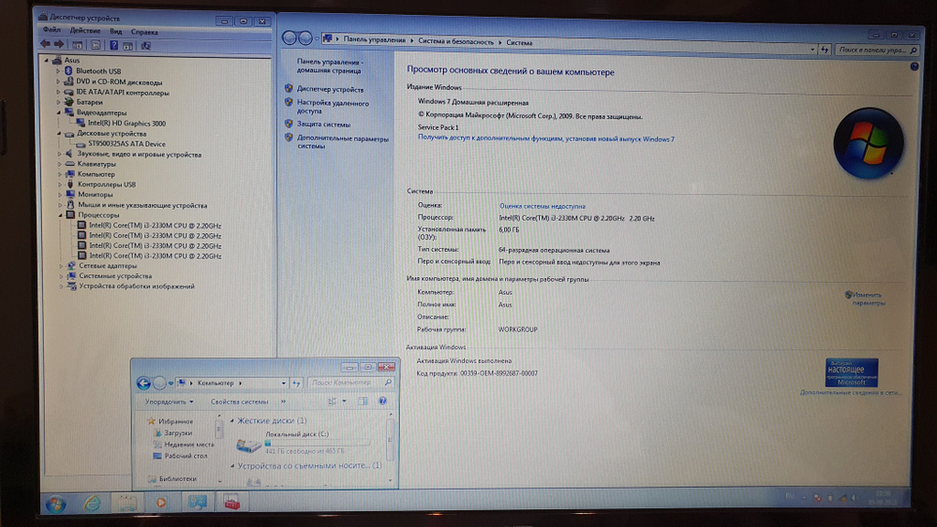
Task: Select the last Intel Core i3-2330M processor entry
Action: (155, 256)
